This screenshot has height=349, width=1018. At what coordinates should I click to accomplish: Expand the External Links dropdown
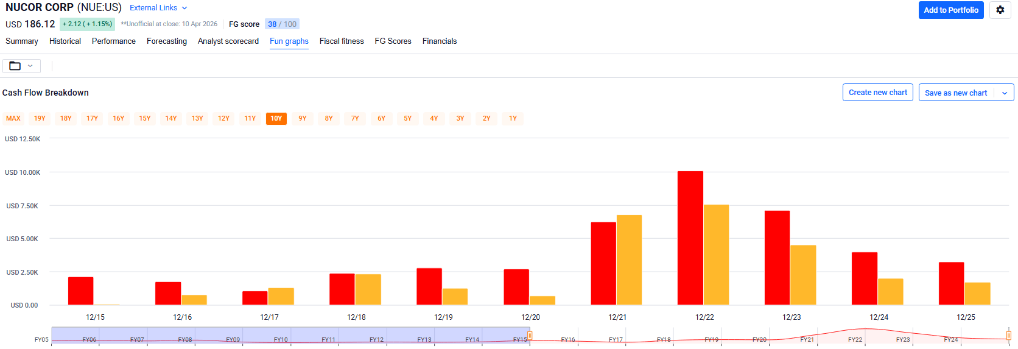pyautogui.click(x=158, y=8)
